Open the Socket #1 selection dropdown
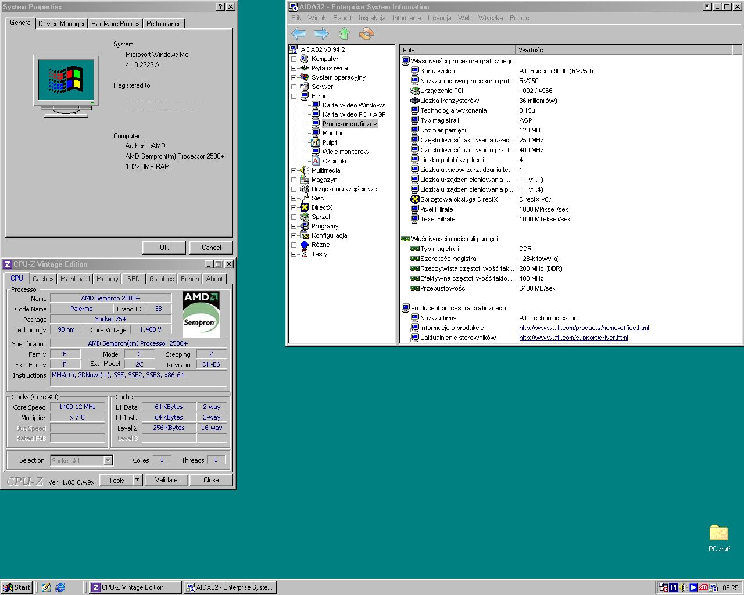Viewport: 744px width, 595px height. click(x=108, y=460)
